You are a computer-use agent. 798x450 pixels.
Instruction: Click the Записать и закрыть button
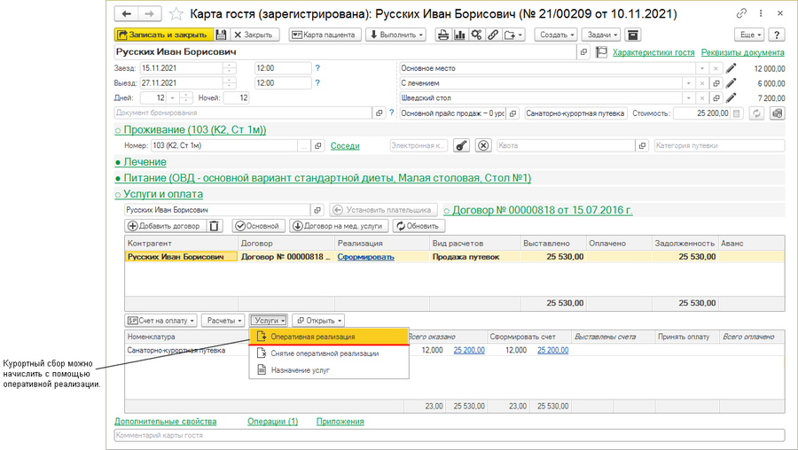point(162,35)
